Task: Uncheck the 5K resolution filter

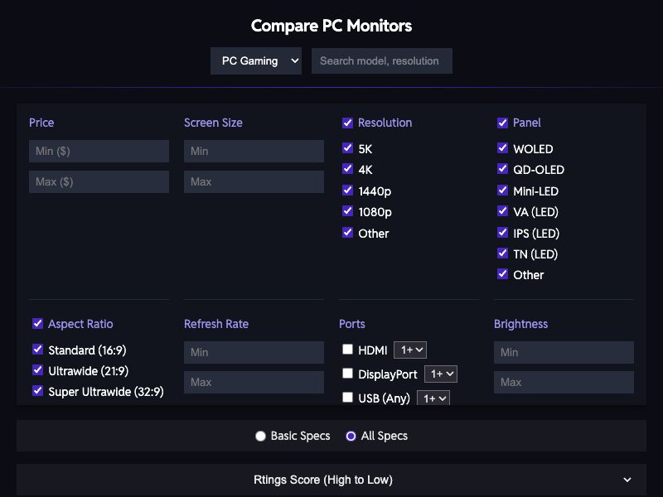Action: click(x=347, y=148)
